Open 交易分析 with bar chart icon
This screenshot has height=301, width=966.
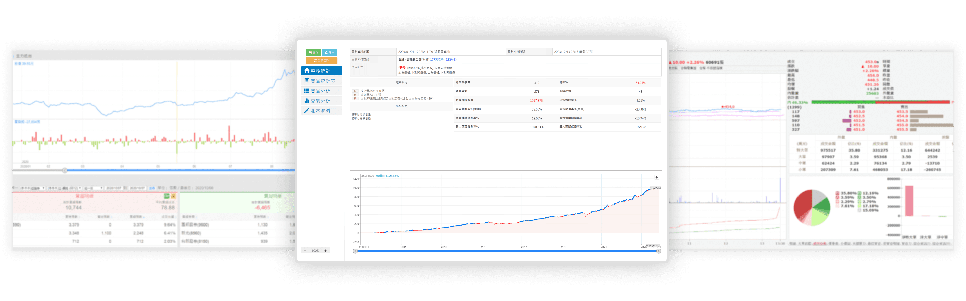[321, 101]
